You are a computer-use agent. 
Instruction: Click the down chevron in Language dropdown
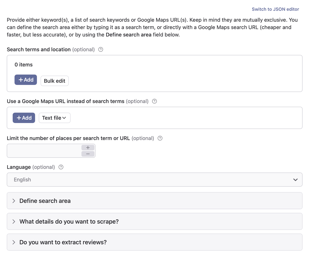[295, 180]
